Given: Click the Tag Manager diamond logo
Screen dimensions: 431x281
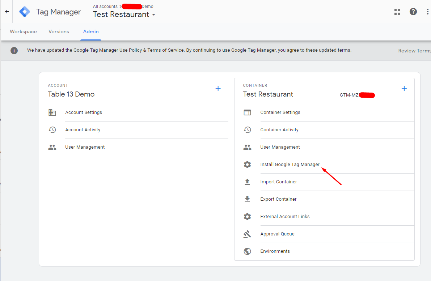Looking at the screenshot, I should pos(25,12).
